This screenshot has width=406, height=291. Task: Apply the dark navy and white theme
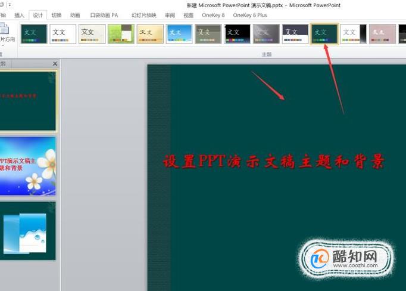coord(295,34)
